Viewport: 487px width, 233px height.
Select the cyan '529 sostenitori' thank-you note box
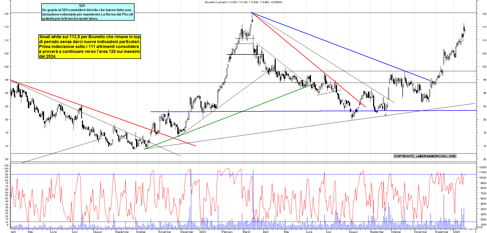[x=88, y=12]
